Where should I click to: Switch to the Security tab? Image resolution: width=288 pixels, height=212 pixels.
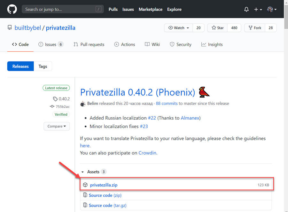click(x=181, y=45)
